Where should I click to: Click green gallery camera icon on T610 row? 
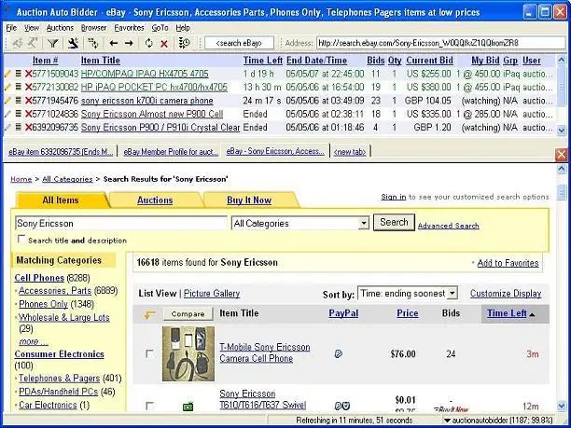point(188,407)
